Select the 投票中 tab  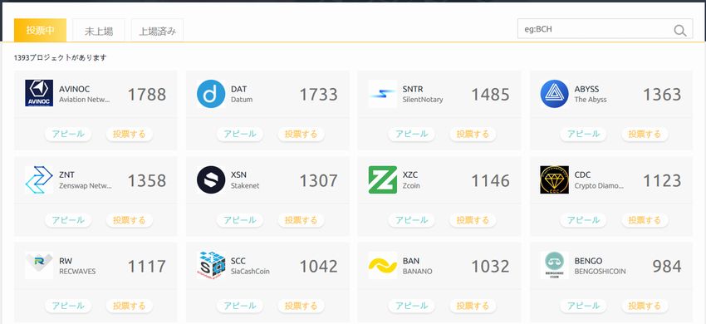pos(40,30)
